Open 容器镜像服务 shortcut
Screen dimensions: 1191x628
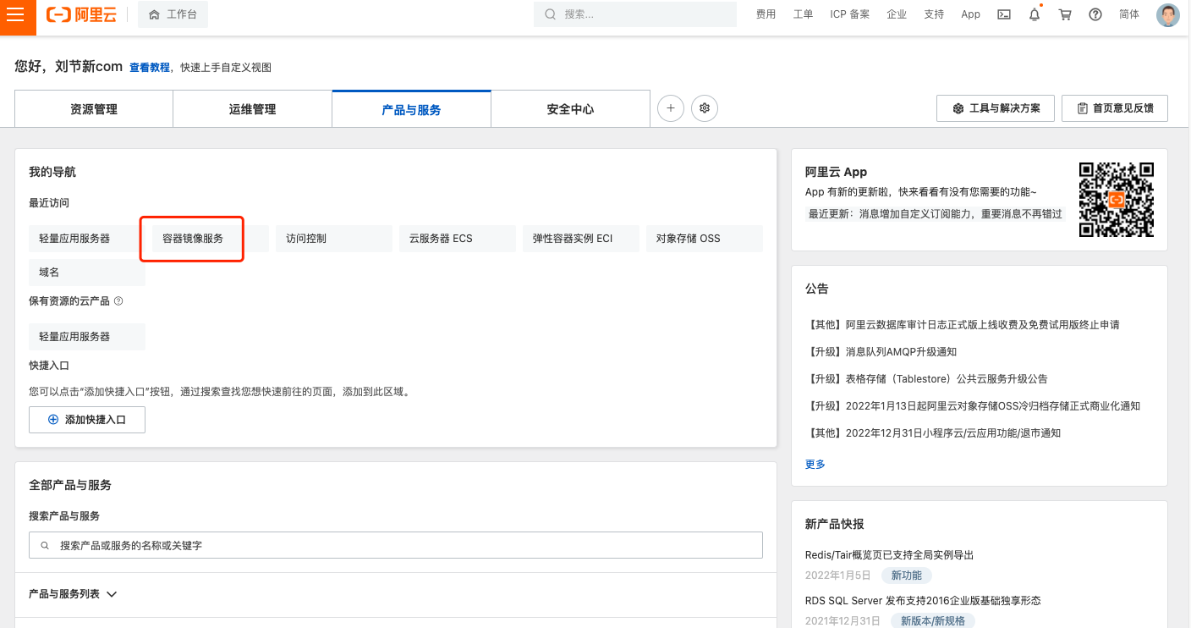point(193,239)
